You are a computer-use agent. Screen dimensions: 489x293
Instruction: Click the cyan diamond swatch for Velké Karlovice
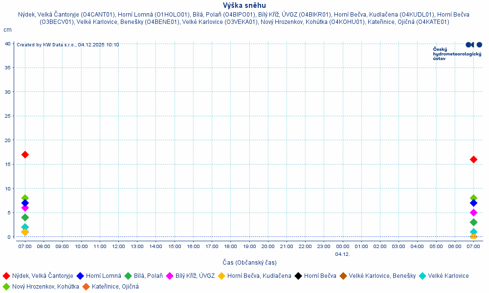(x=422, y=276)
